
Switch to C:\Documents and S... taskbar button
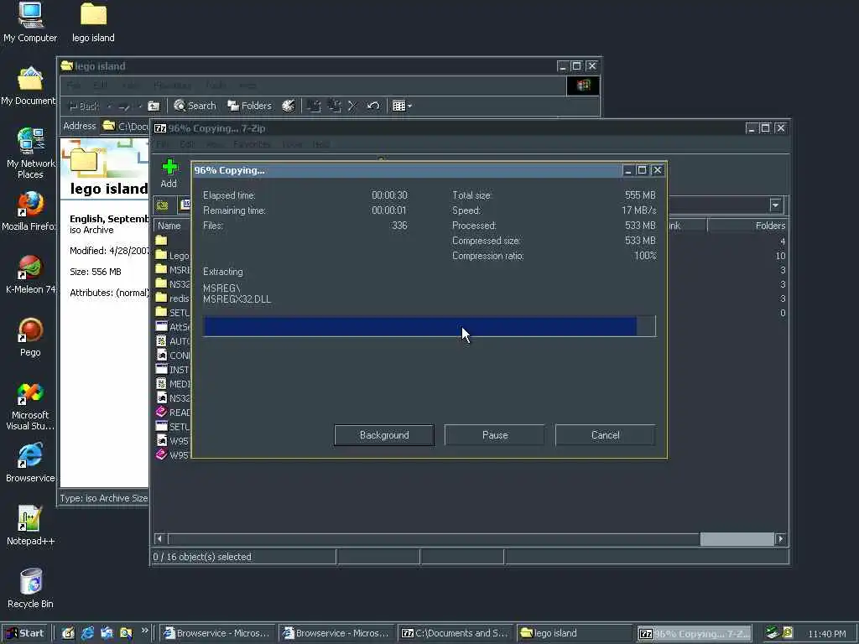[x=456, y=633]
